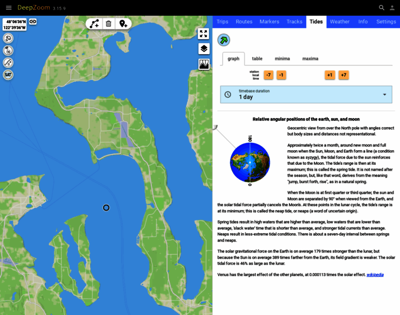This screenshot has height=315, width=400.
Task: Click the green arrow tide station icon
Action: 224,40
